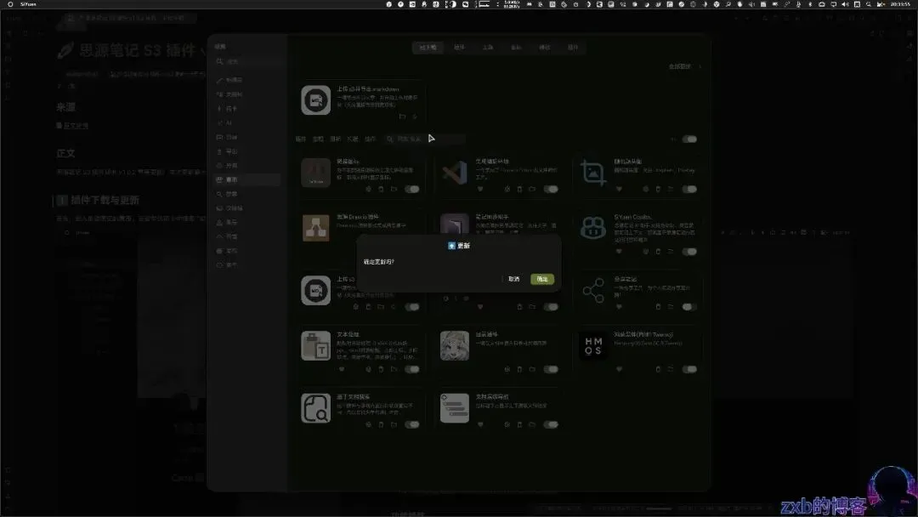This screenshot has height=517, width=918.
Task: Switch to the 已下载 marketplace tab
Action: pyautogui.click(x=428, y=48)
